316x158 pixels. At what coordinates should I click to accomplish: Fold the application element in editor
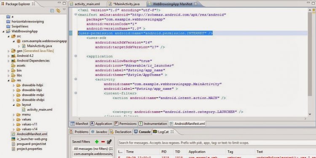coord(75,56)
